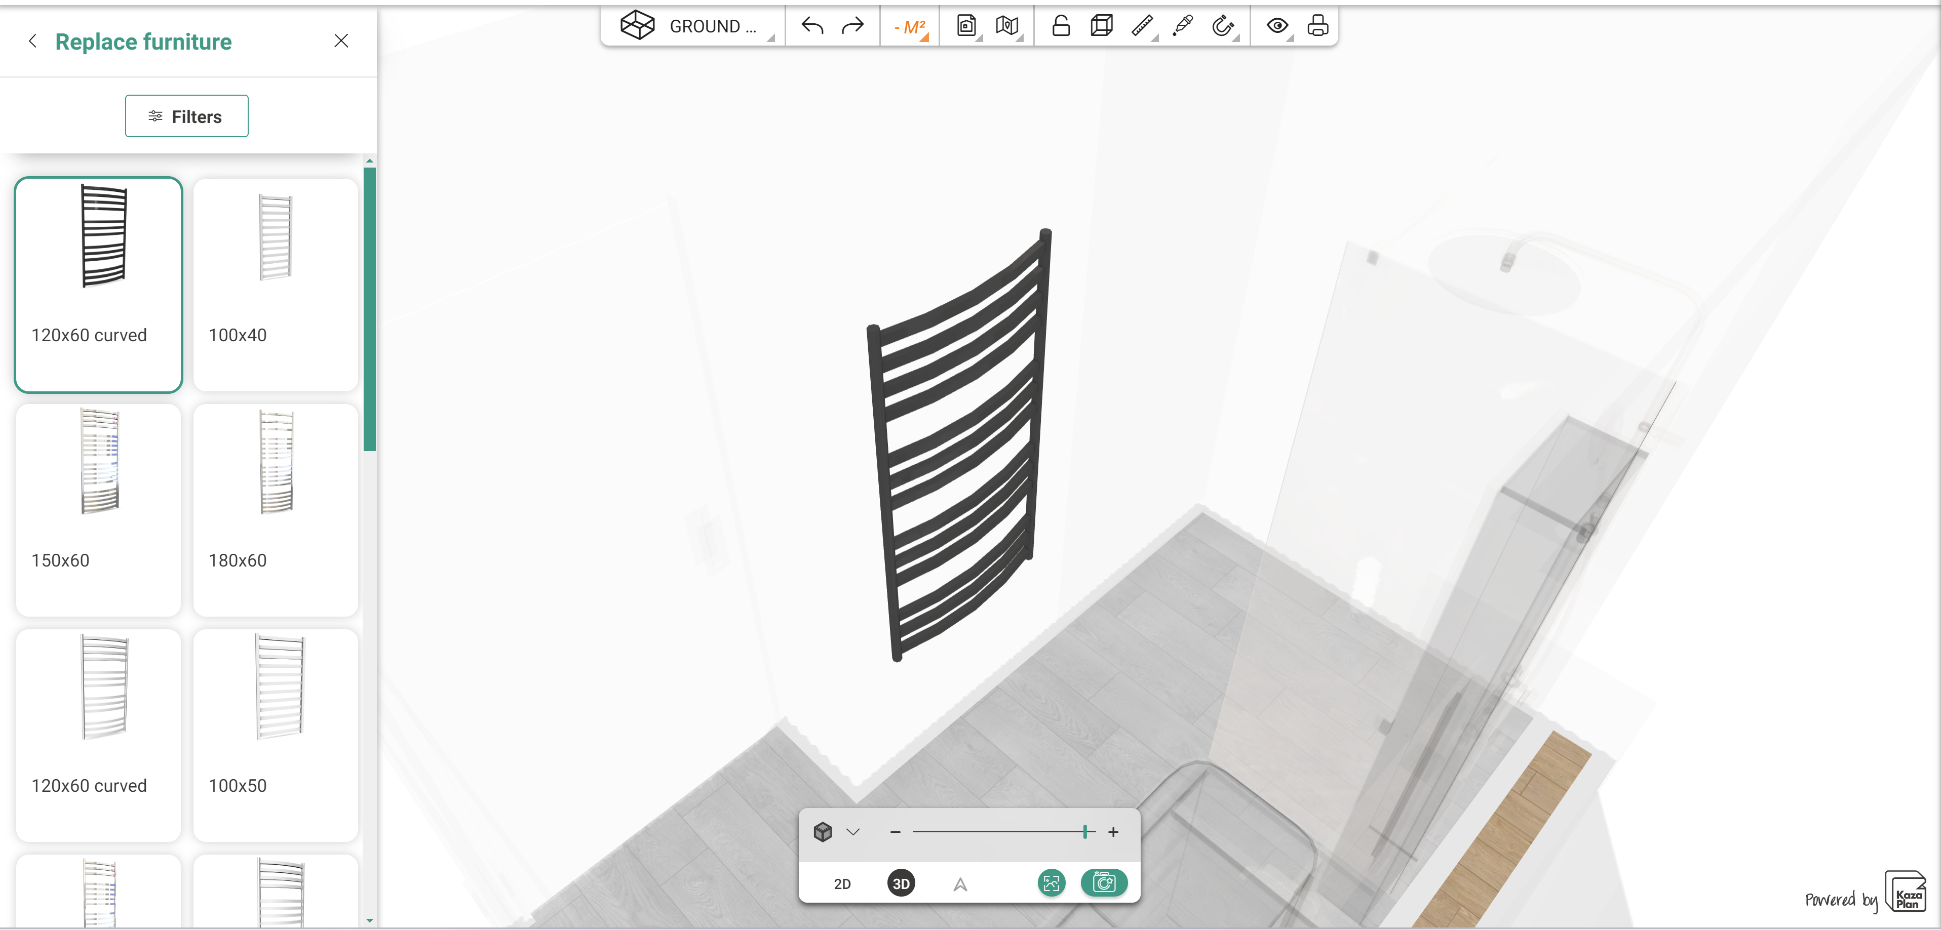The height and width of the screenshot is (930, 1941).
Task: Zoom in with the plus button
Action: pos(1113,832)
